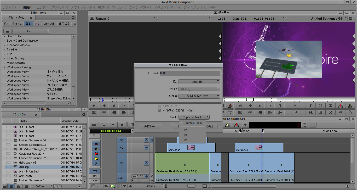357x190 pixels.
Task: Click the keyframe tool below the trim tools
Action: [96, 164]
